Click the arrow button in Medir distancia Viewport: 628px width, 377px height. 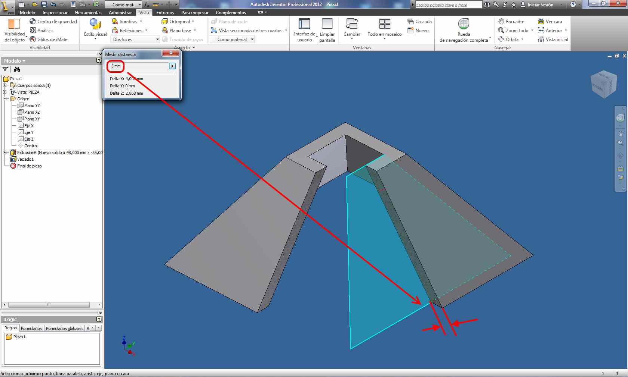pos(172,66)
